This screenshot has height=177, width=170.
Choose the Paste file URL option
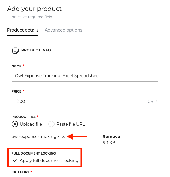pos(51,124)
